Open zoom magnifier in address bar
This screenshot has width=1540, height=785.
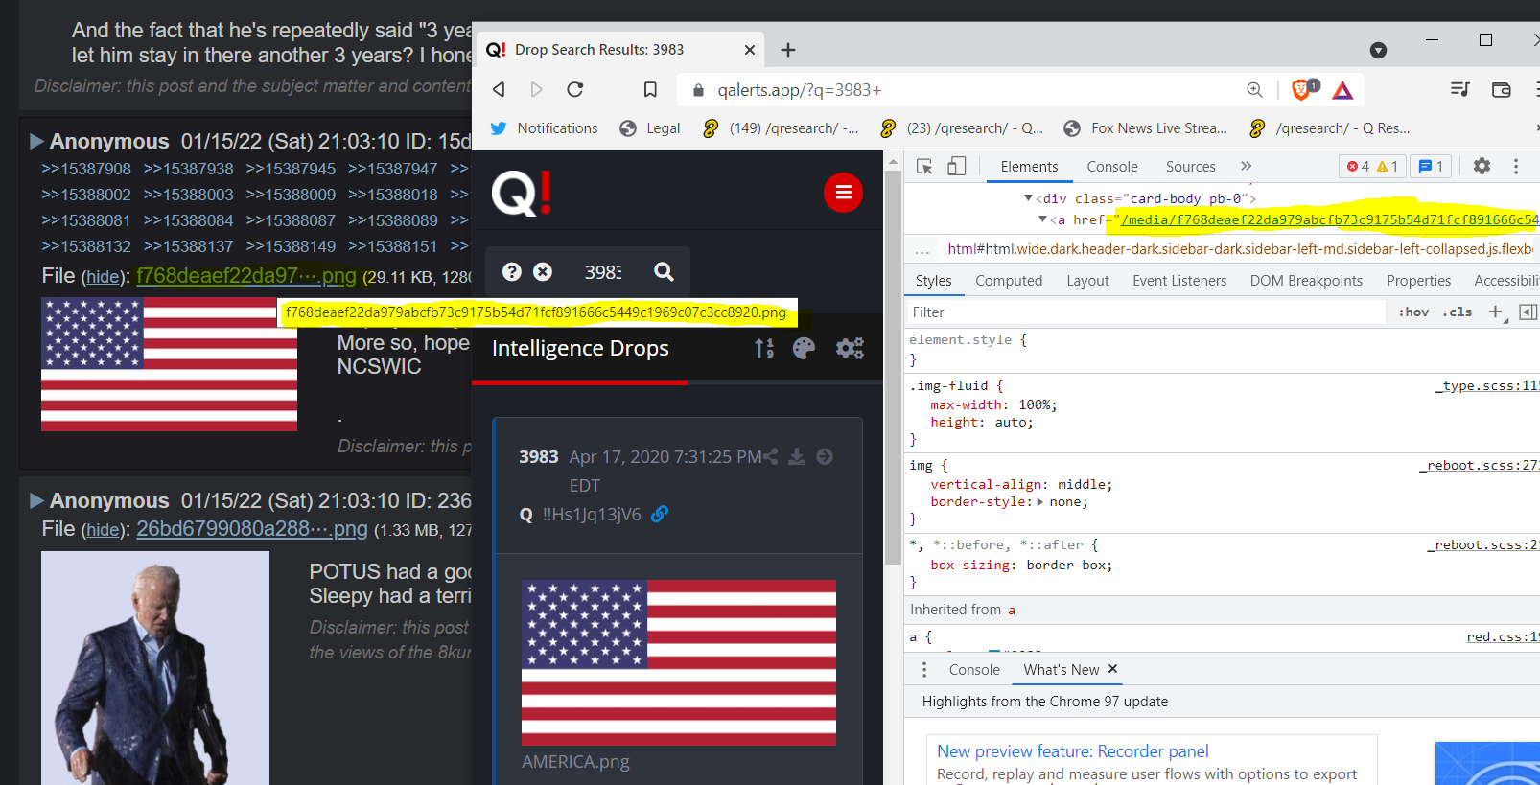(x=1254, y=89)
